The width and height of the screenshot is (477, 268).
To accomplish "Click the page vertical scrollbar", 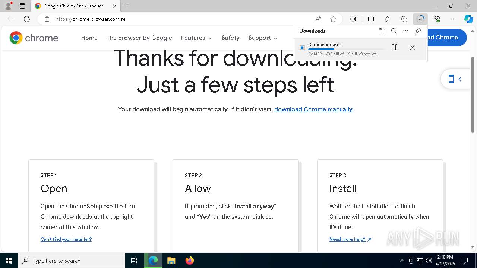I will [473, 95].
